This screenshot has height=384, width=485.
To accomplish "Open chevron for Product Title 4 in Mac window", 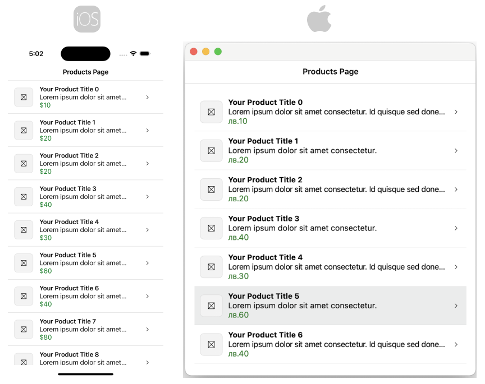I will 456,267.
